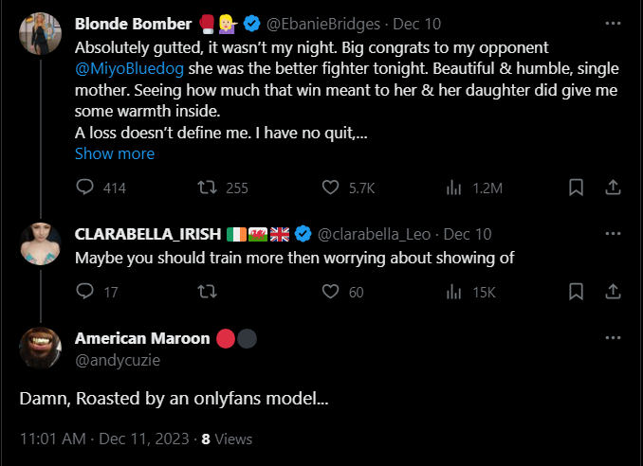Screen dimensions: 643x466
Task: Bookmark CLARABELLA_IRISH's comment
Action: 575,292
